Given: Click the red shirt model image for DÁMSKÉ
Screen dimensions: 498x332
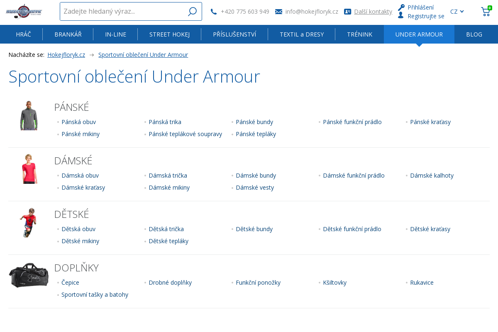Looking at the screenshot, I should pyautogui.click(x=29, y=168).
